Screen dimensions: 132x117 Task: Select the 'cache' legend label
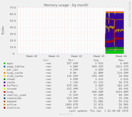point(11,82)
